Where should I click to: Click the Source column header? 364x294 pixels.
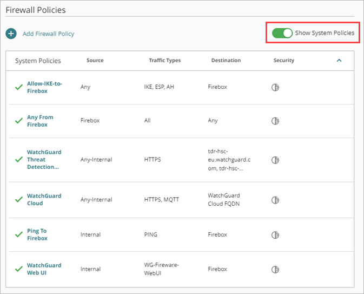pyautogui.click(x=95, y=61)
